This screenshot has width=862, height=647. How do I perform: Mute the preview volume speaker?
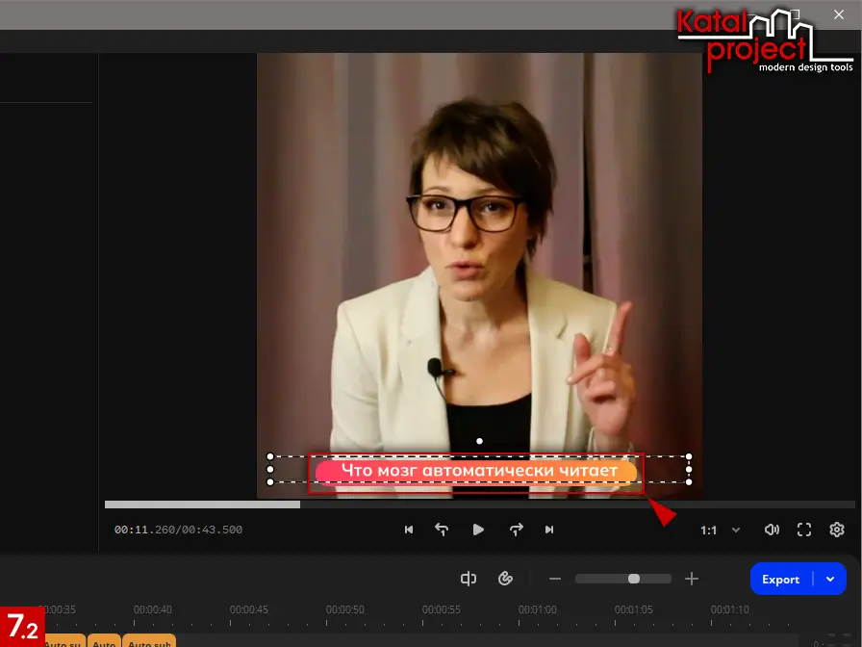coord(772,530)
